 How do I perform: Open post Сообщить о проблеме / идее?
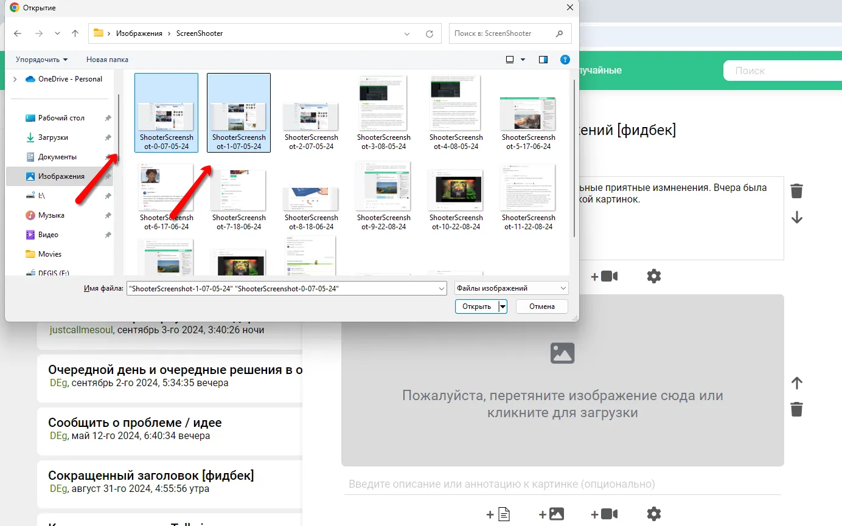coord(135,422)
